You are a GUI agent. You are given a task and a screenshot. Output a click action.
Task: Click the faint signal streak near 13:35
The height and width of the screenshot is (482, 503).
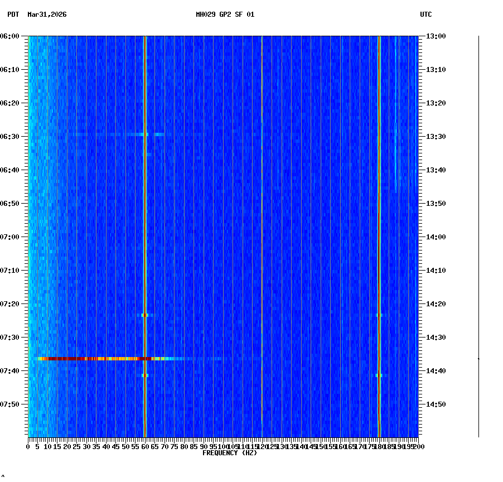394,162
